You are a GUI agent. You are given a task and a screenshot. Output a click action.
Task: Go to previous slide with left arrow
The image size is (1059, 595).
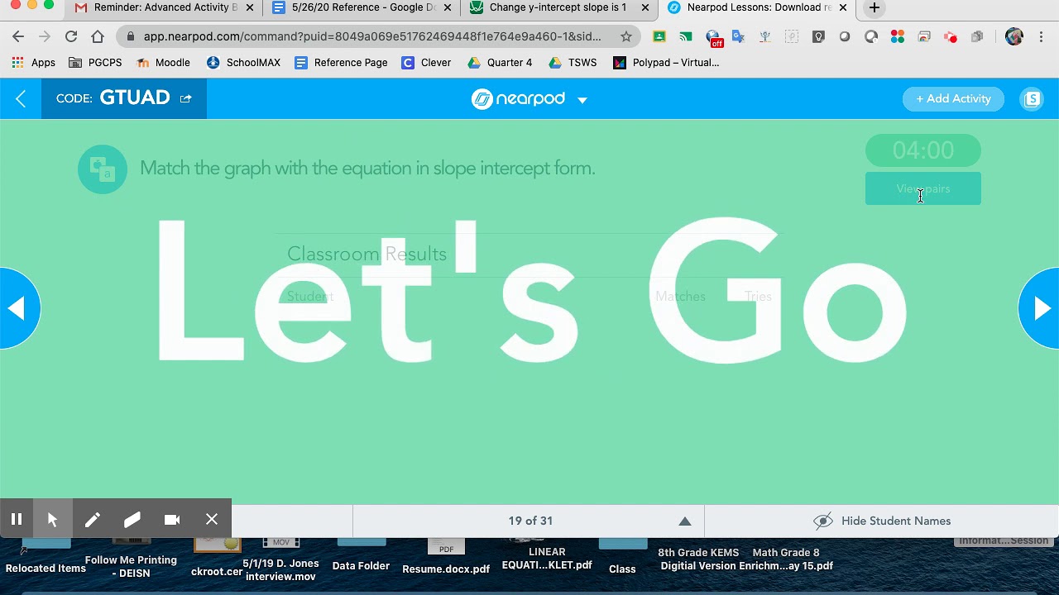[18, 308]
